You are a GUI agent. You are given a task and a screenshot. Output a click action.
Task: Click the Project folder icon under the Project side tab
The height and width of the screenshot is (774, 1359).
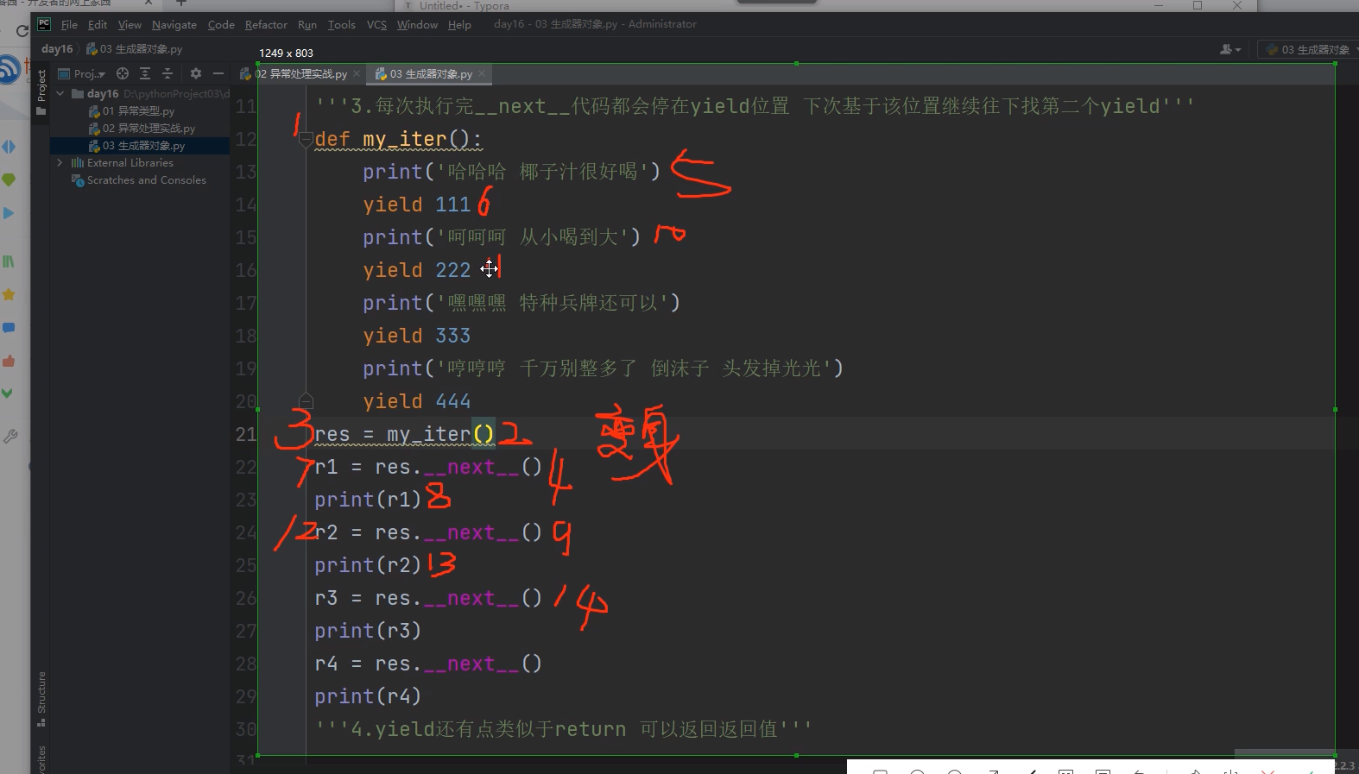tap(41, 111)
